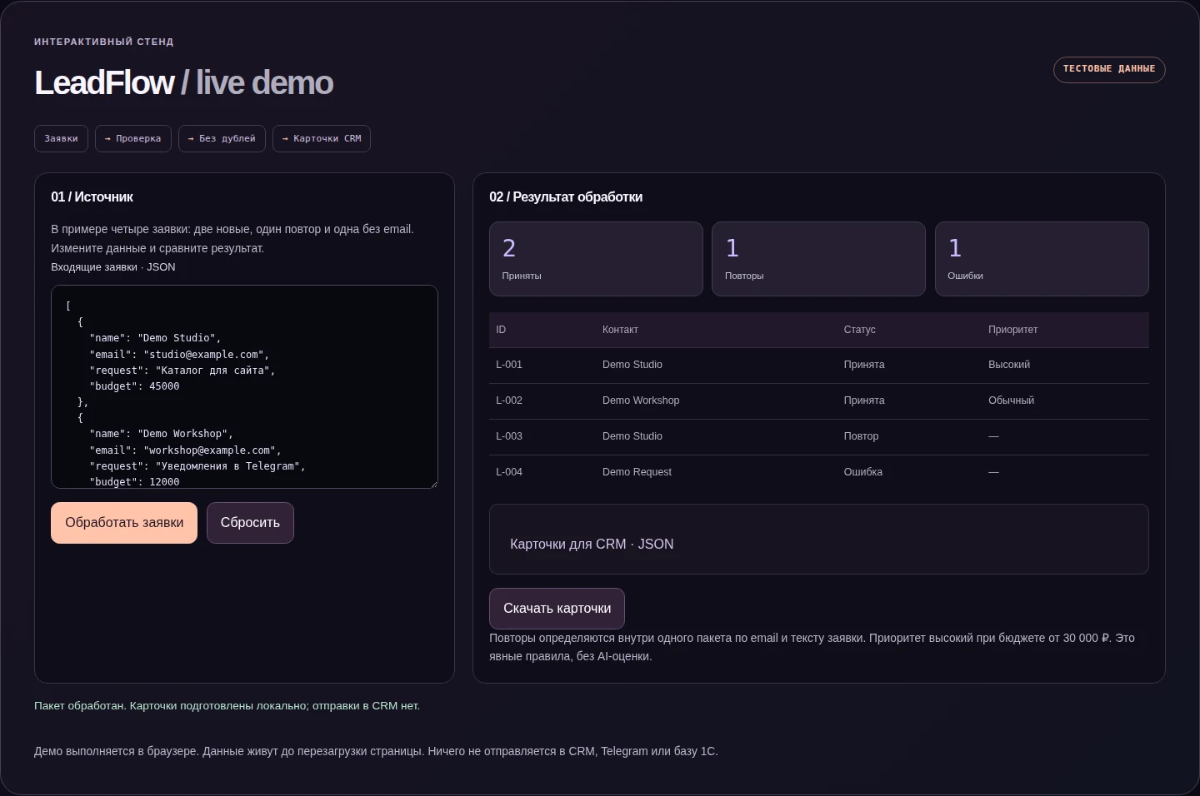Click the 'Интерактивный стенд' caption

coord(104,42)
